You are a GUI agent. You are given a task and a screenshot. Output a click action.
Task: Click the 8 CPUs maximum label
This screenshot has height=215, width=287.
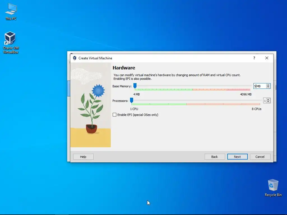pyautogui.click(x=256, y=109)
